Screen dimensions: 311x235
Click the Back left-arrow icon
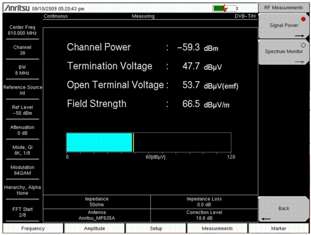[x=266, y=219]
